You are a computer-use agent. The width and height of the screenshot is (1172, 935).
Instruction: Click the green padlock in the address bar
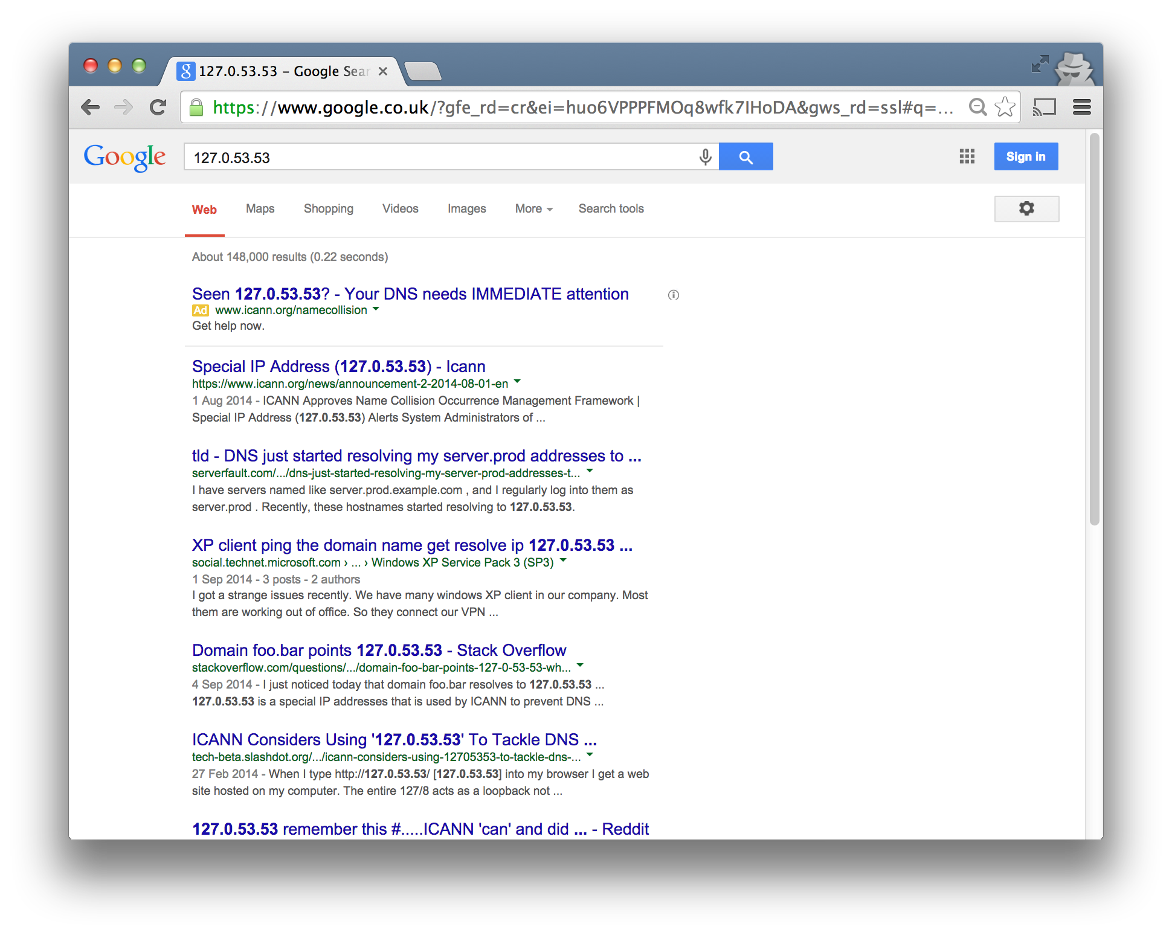[x=196, y=108]
